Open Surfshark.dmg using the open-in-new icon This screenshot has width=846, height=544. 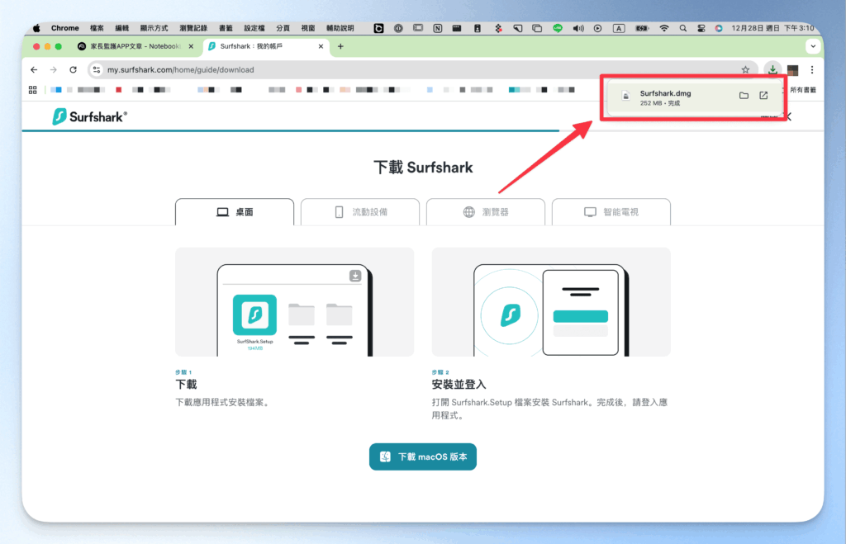point(763,96)
